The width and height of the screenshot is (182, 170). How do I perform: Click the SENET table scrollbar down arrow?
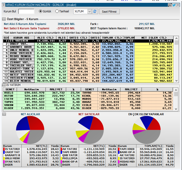(x=176, y=109)
